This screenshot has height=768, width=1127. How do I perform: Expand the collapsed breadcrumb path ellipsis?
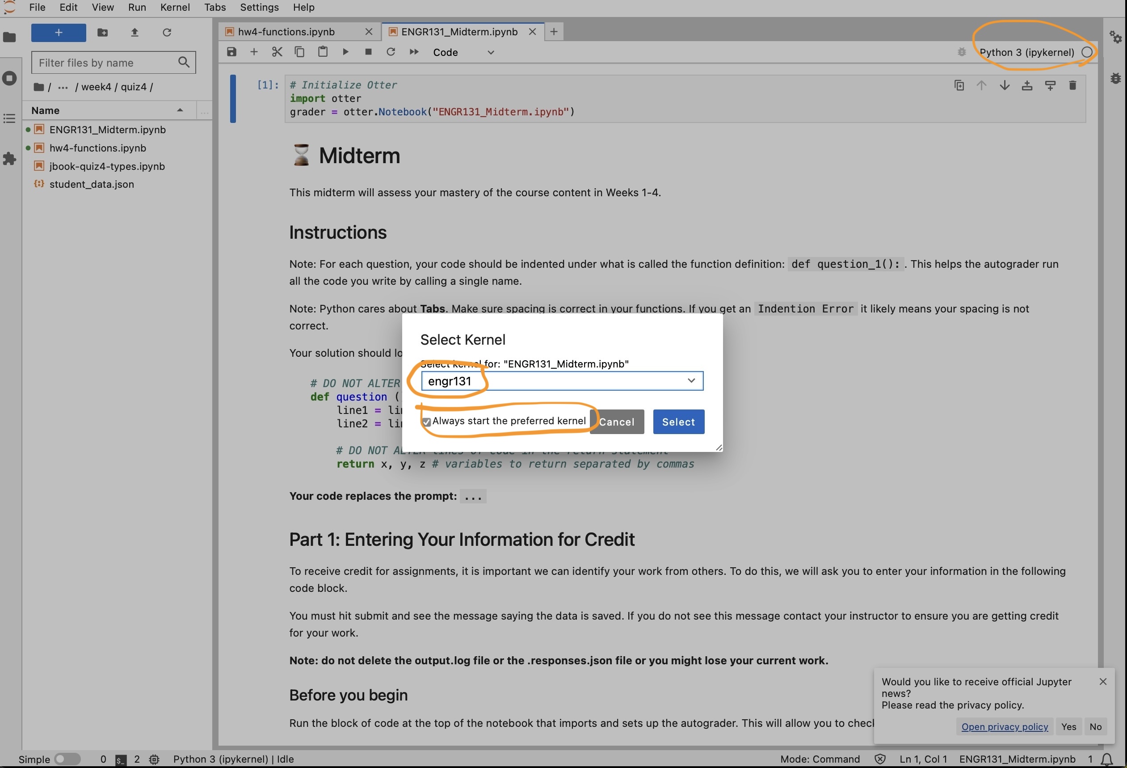(63, 87)
